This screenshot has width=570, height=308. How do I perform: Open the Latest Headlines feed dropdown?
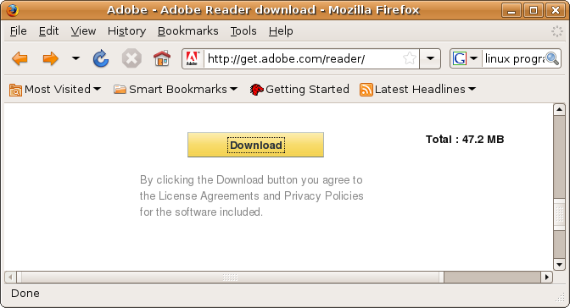coord(417,89)
